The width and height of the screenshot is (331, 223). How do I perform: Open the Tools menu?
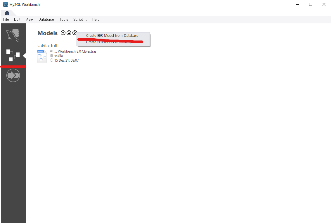(64, 19)
